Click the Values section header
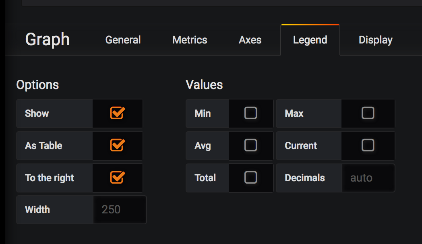Viewport: 422px width, 244px height. coord(205,85)
